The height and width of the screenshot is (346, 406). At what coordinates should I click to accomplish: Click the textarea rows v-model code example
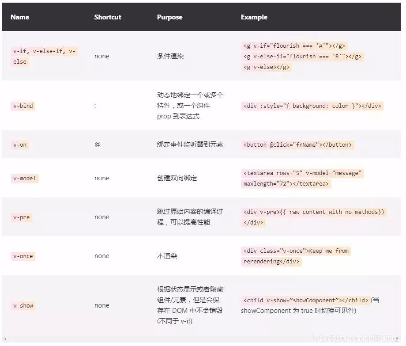[x=302, y=173]
